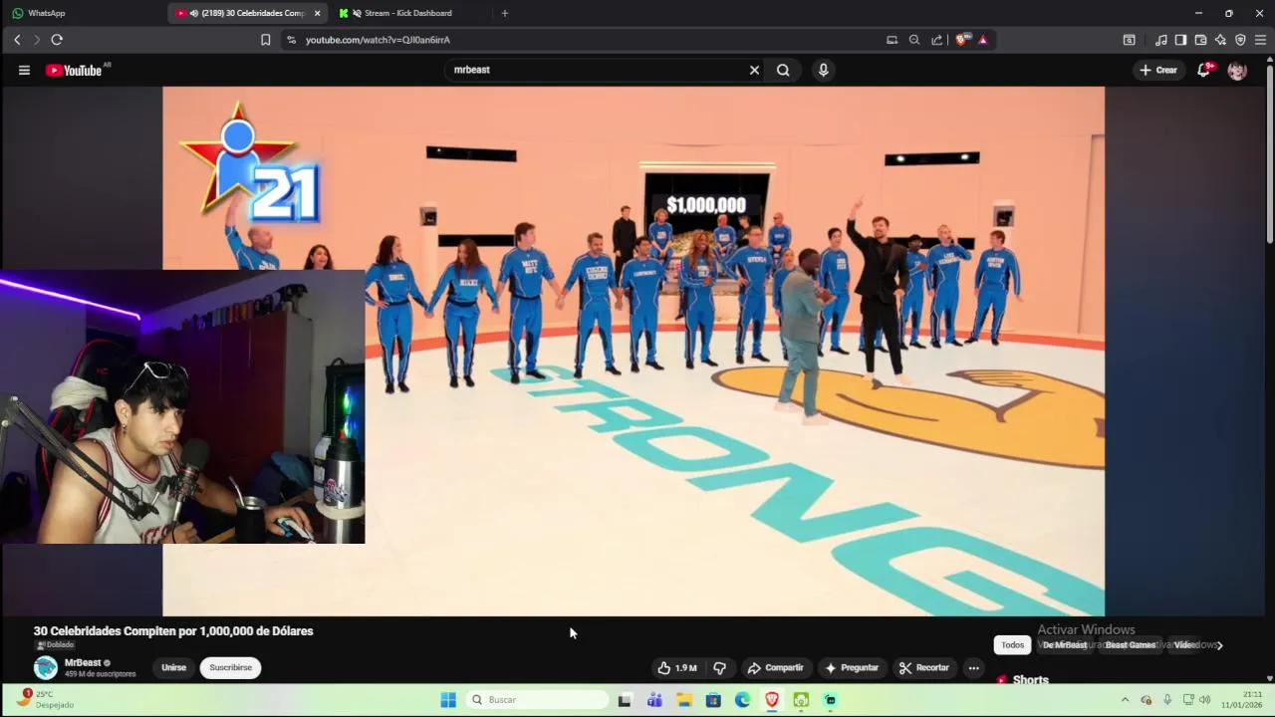Viewport: 1275px width, 717px height.
Task: Click the Preguntar button
Action: tap(852, 667)
